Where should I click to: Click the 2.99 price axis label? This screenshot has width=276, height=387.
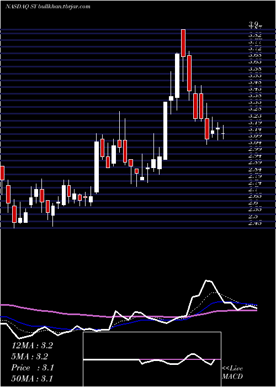255,149
